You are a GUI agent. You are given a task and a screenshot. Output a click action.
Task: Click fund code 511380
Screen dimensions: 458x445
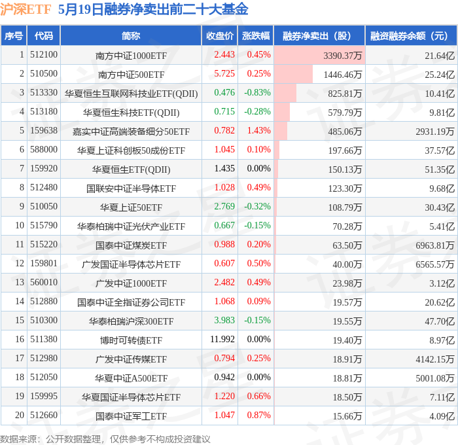click(x=44, y=340)
